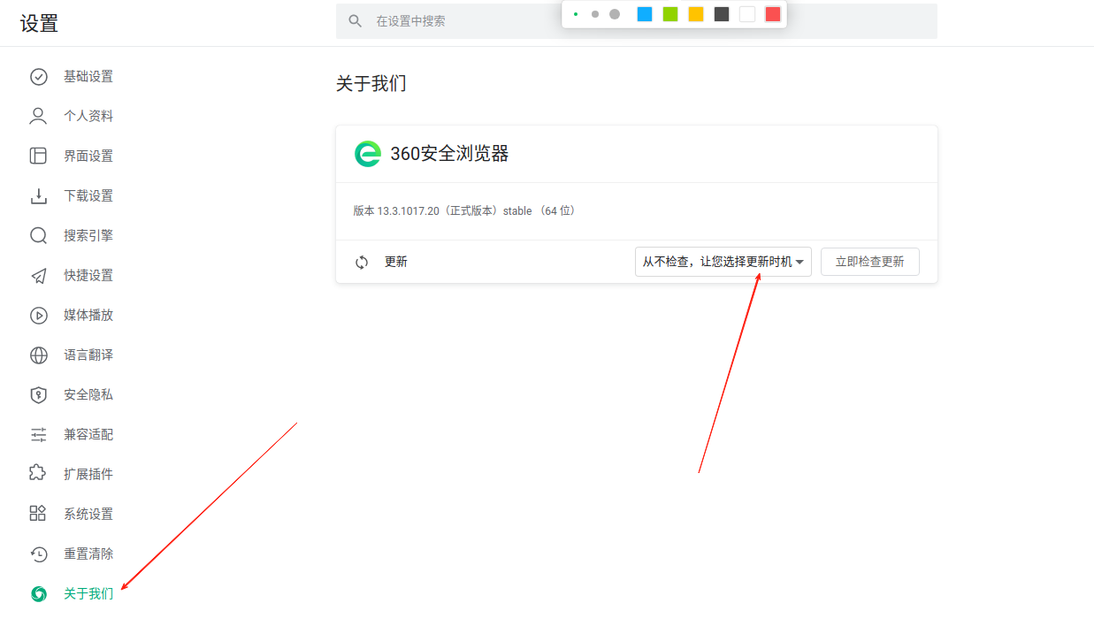Viewport: 1094px width, 626px height.
Task: Select the smallest green pen size dot
Action: [576, 14]
